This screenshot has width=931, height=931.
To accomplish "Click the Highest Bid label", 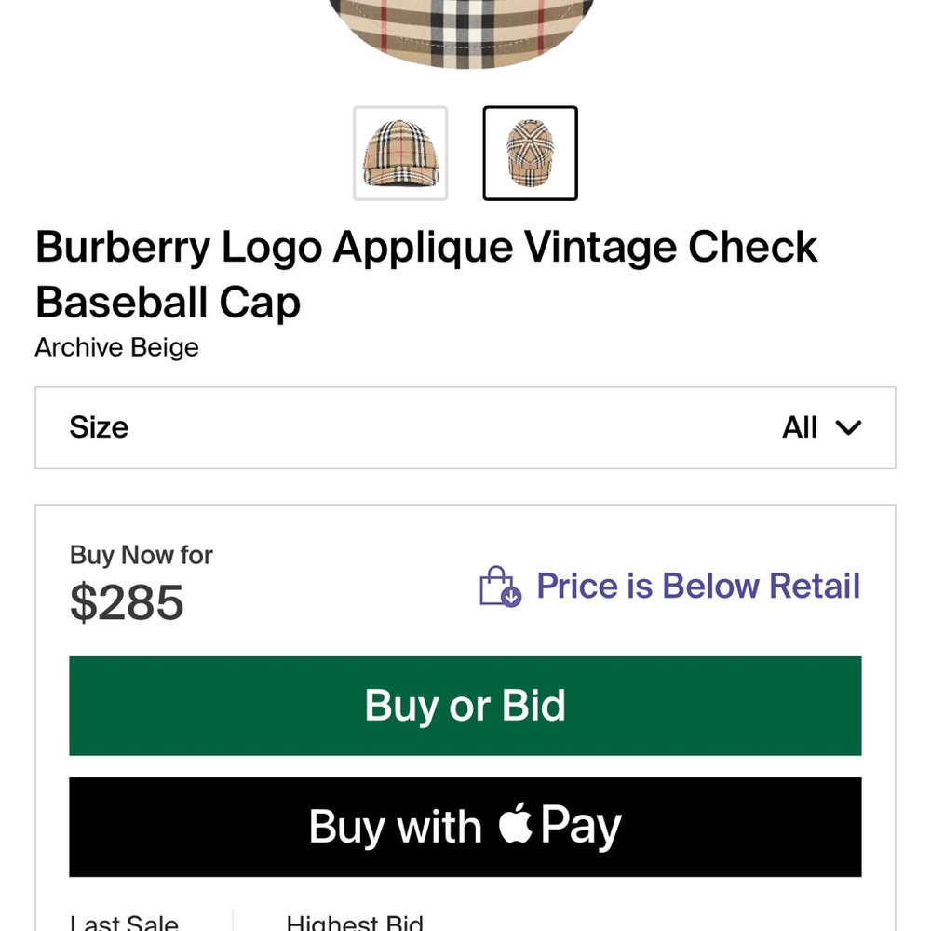I will pos(355,922).
